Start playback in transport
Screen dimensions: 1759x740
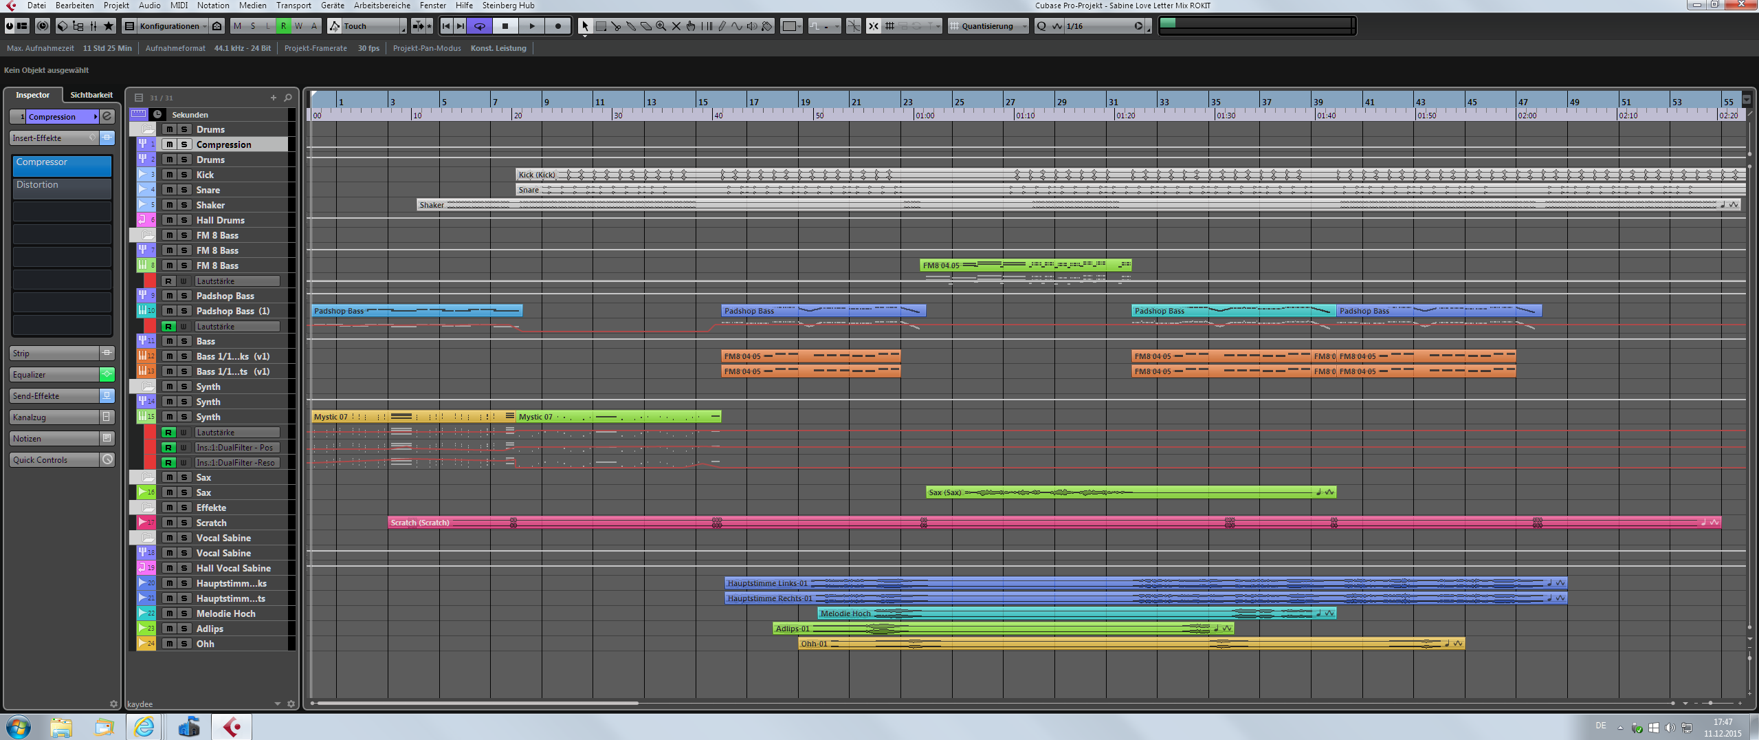click(531, 26)
